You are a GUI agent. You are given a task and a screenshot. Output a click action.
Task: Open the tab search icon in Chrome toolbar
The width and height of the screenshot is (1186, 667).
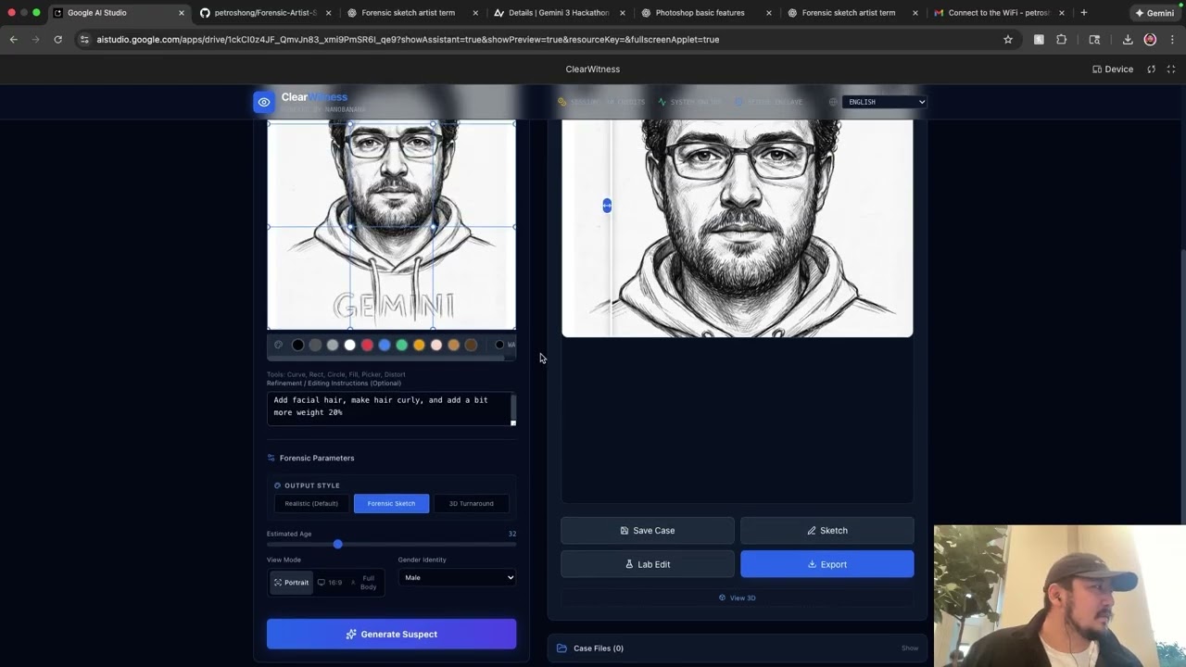tap(1094, 40)
